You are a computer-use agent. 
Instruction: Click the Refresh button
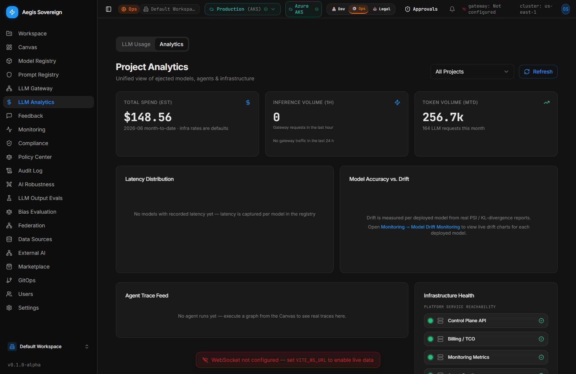538,72
